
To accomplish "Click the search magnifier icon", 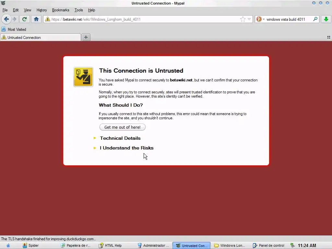I will pyautogui.click(x=315, y=19).
